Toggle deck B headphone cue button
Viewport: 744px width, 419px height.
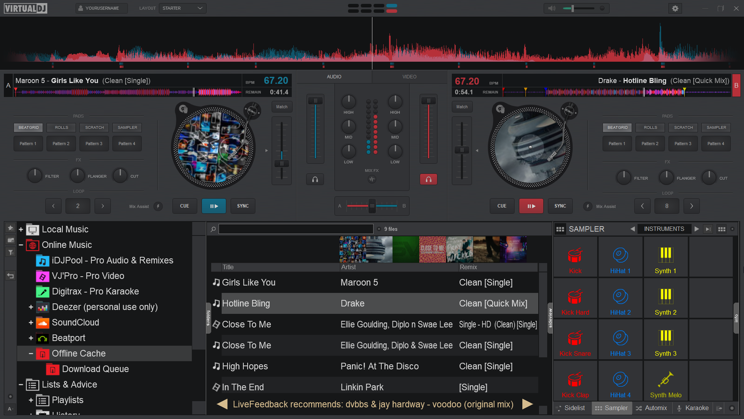pos(428,179)
